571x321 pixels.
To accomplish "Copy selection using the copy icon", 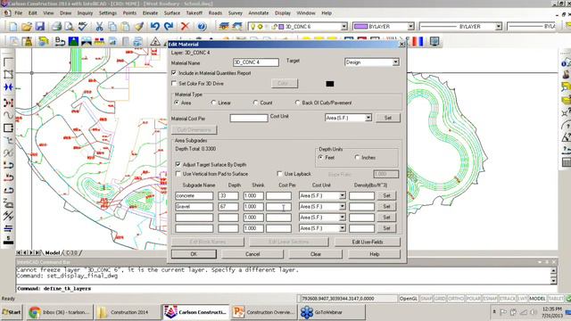I will point(112,27).
